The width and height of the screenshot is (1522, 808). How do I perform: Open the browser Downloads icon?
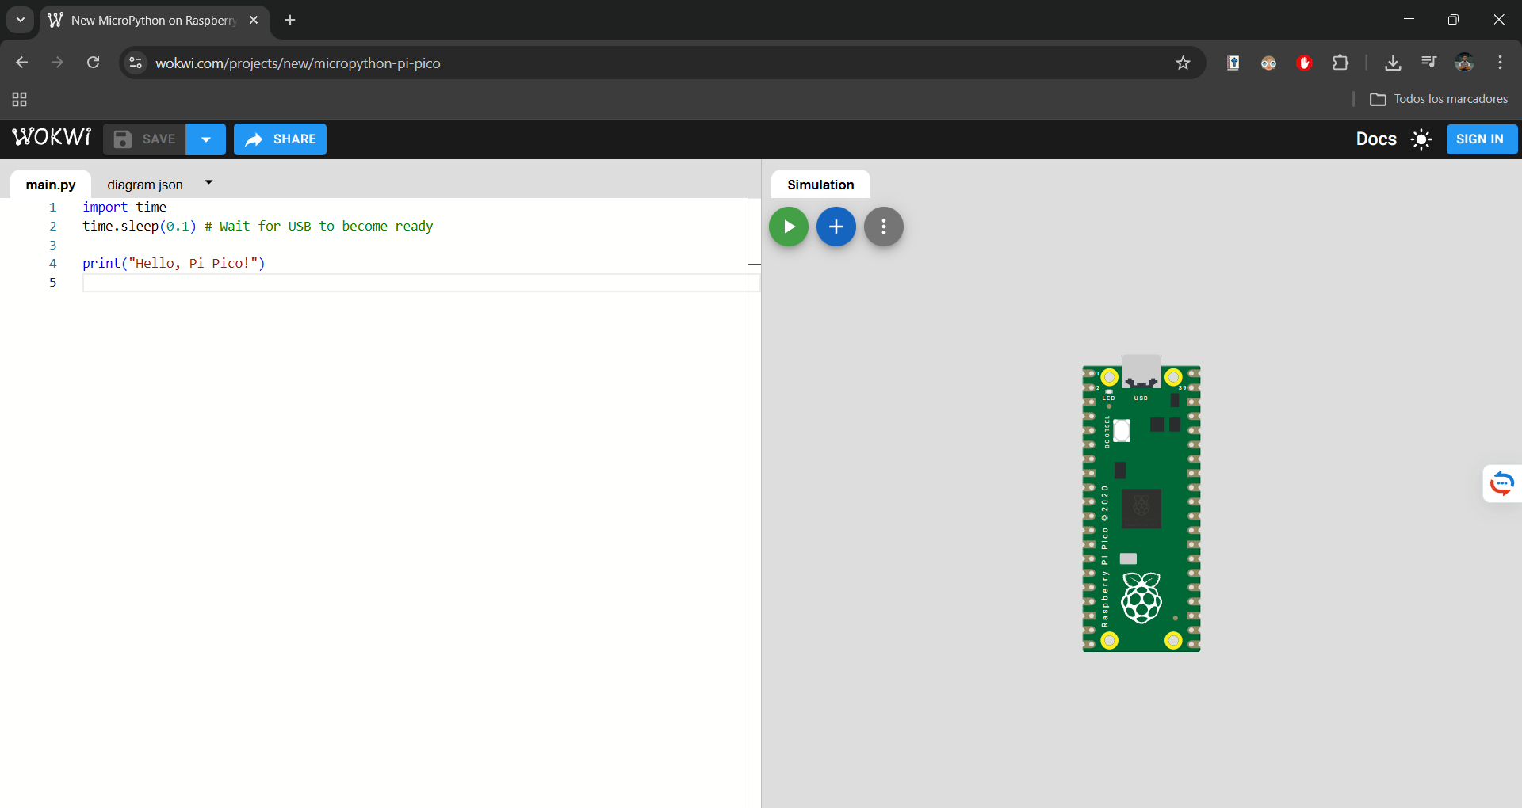(x=1394, y=63)
